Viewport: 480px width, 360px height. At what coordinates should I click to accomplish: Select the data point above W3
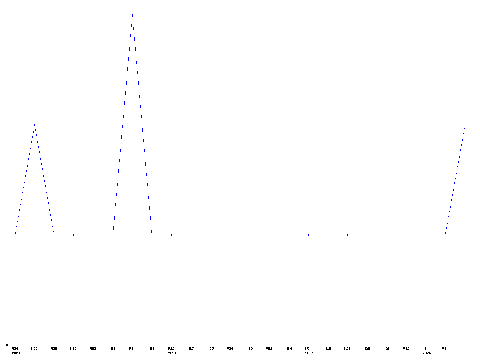426,235
